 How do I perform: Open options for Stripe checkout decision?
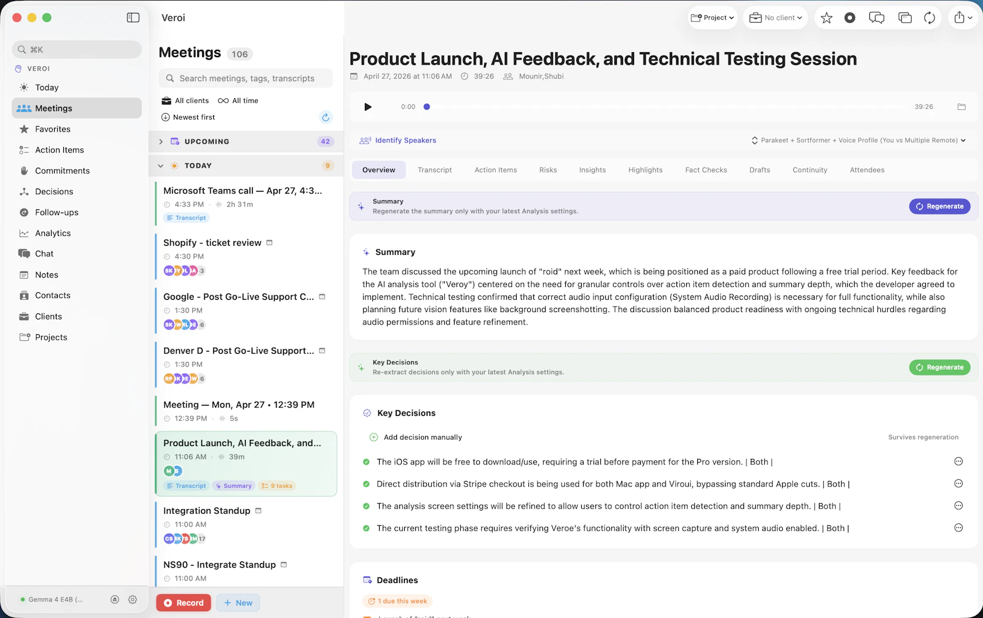click(958, 483)
